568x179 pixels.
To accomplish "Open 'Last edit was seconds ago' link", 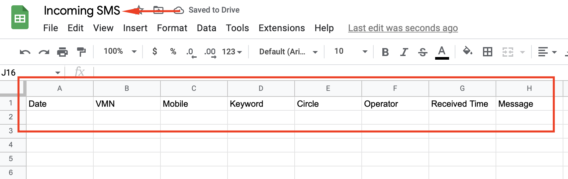I will pyautogui.click(x=403, y=28).
